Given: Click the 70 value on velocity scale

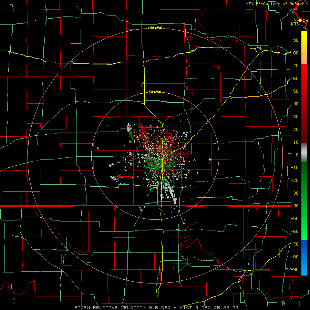Looking at the screenshot, I should click(296, 66).
